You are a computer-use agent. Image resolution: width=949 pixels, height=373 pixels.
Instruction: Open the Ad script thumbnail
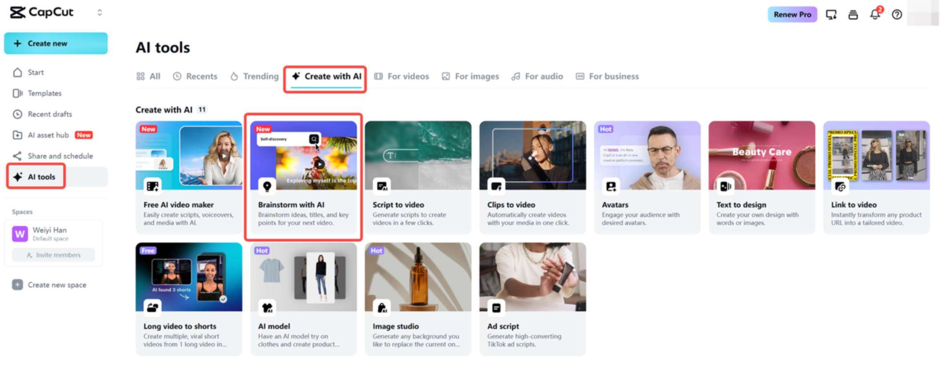[533, 277]
